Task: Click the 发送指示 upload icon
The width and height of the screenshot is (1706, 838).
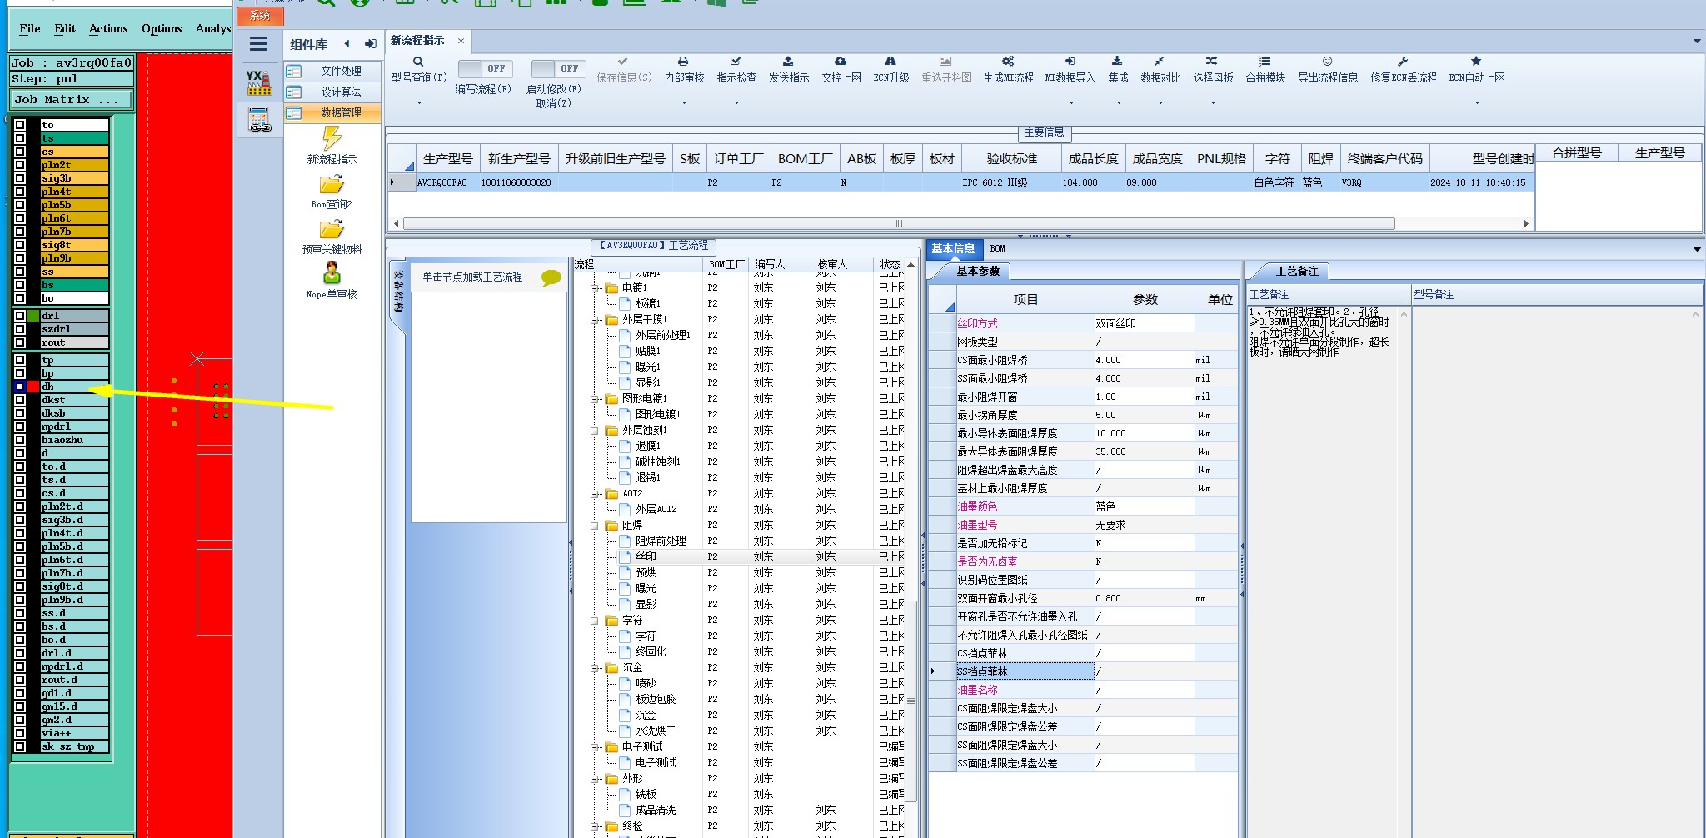Action: (788, 62)
